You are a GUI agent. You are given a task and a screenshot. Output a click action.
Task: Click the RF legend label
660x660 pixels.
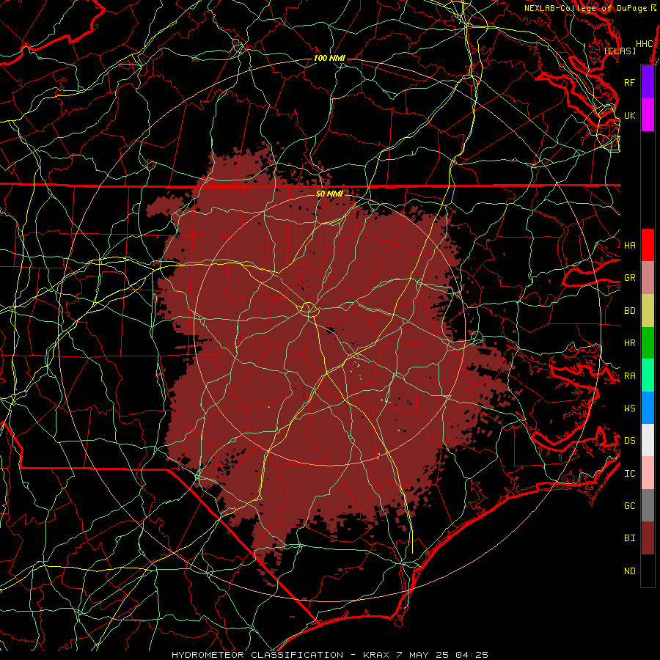coord(629,82)
